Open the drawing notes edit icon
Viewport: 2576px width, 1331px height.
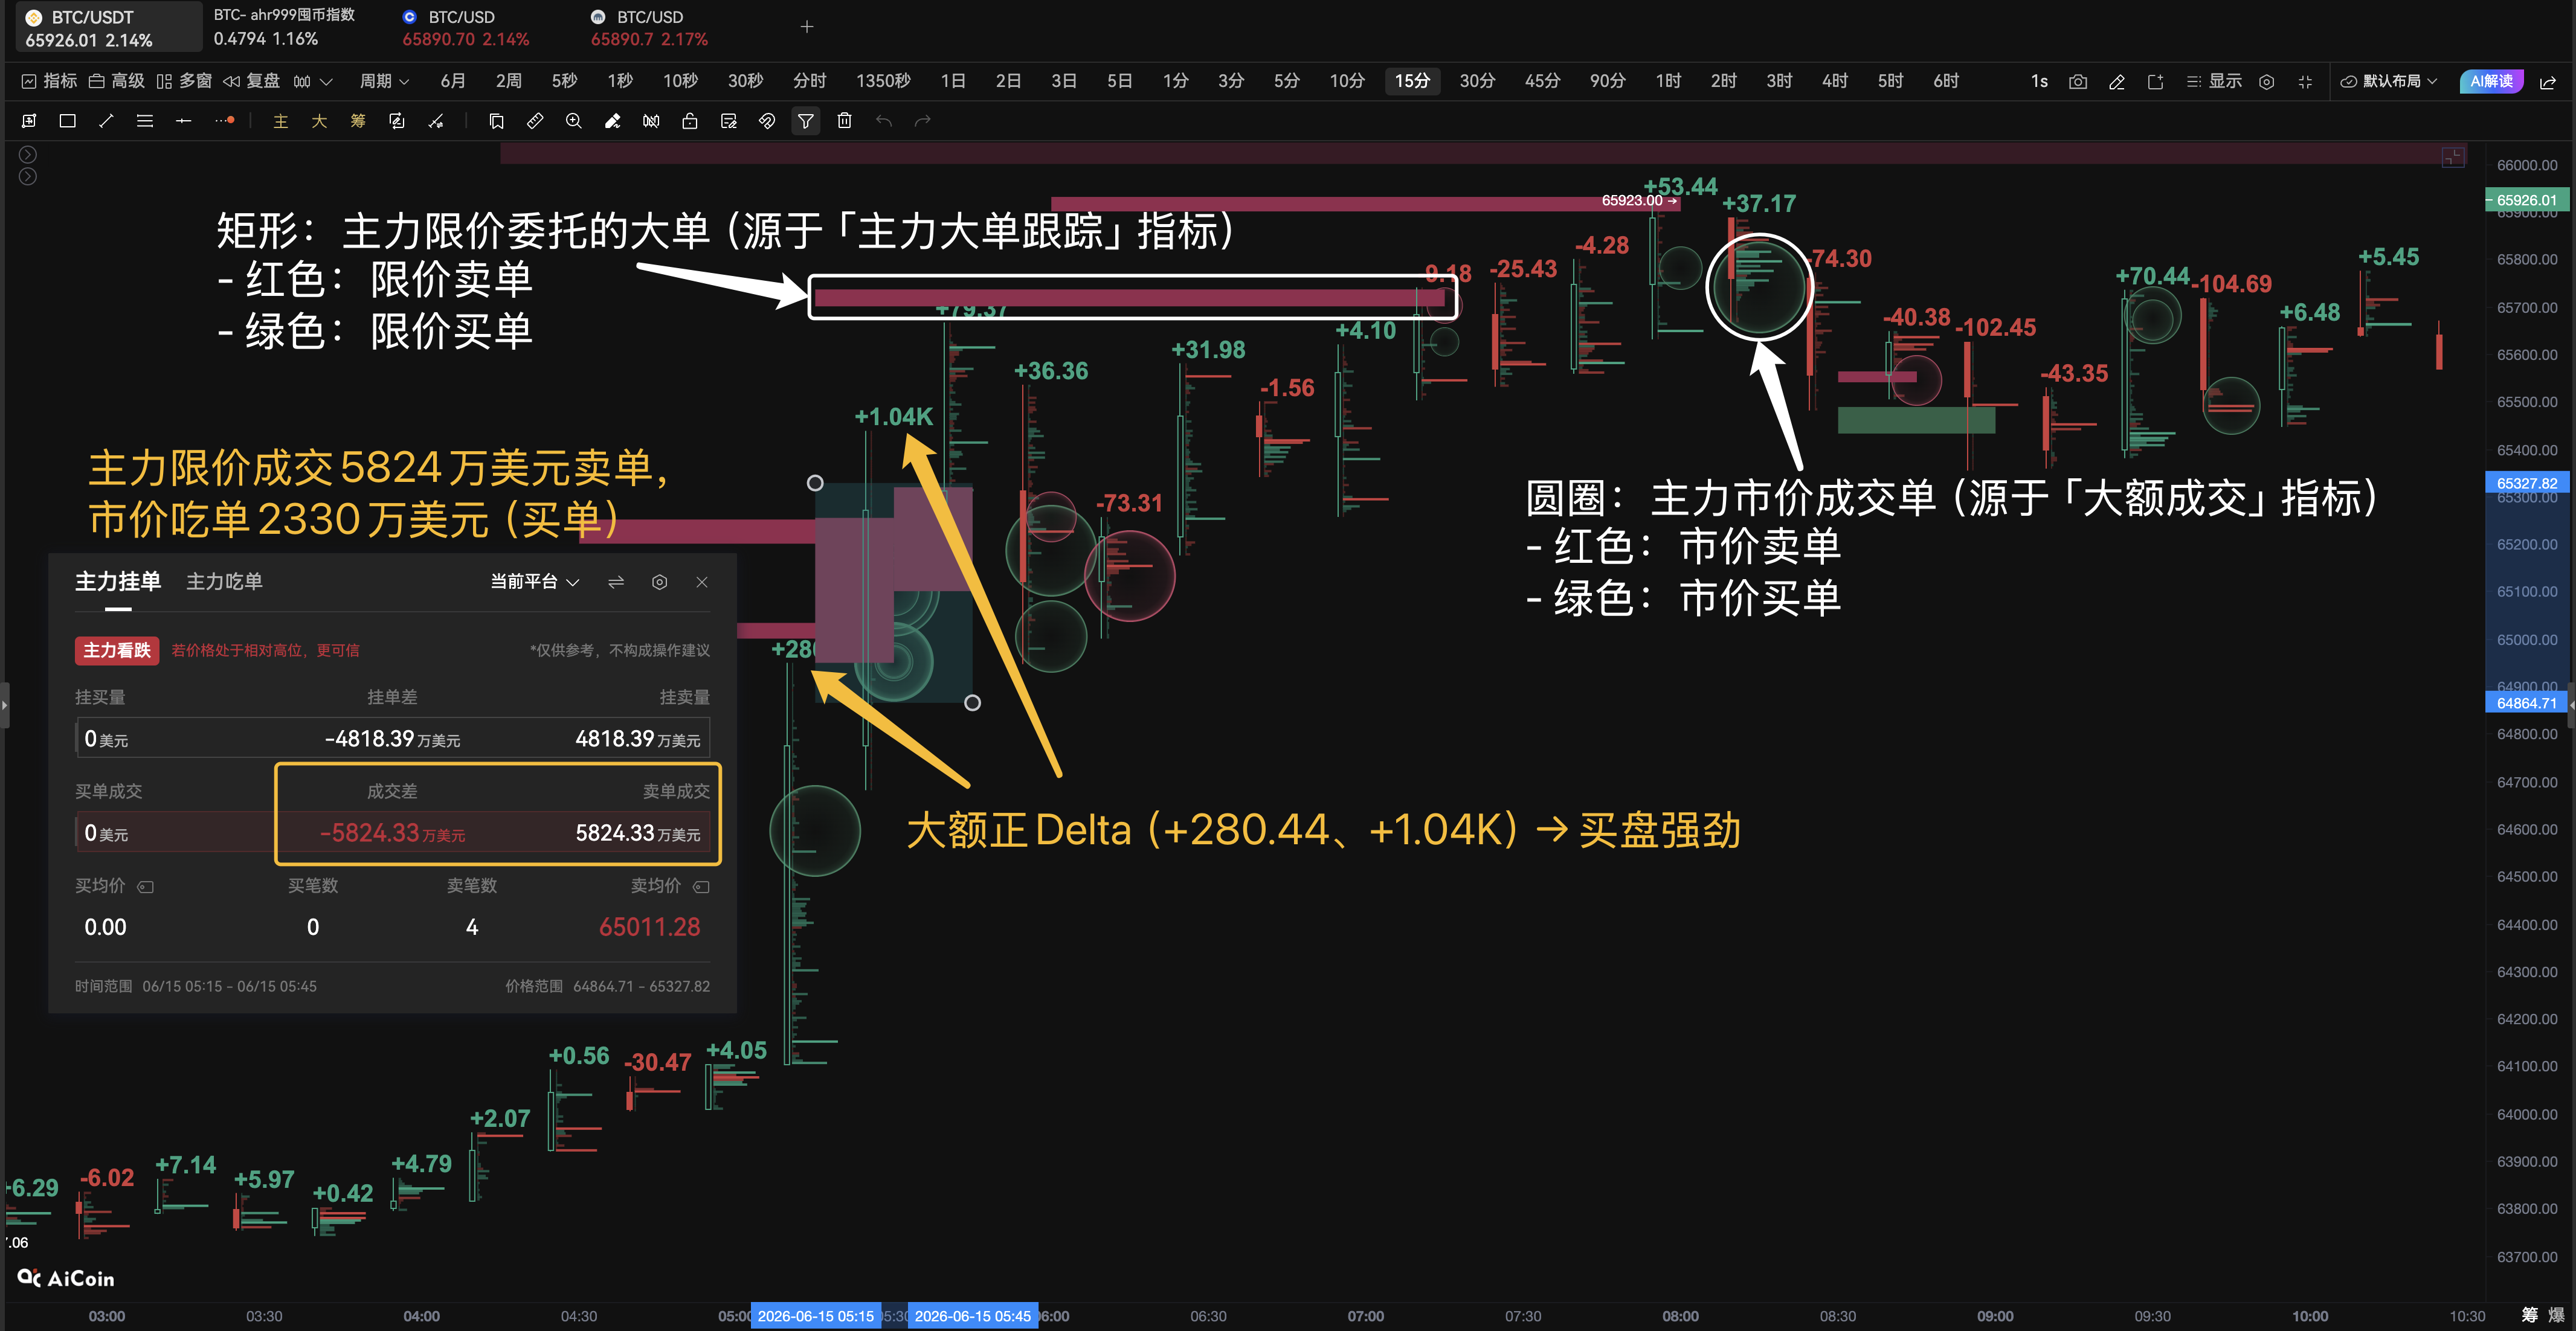click(x=728, y=121)
